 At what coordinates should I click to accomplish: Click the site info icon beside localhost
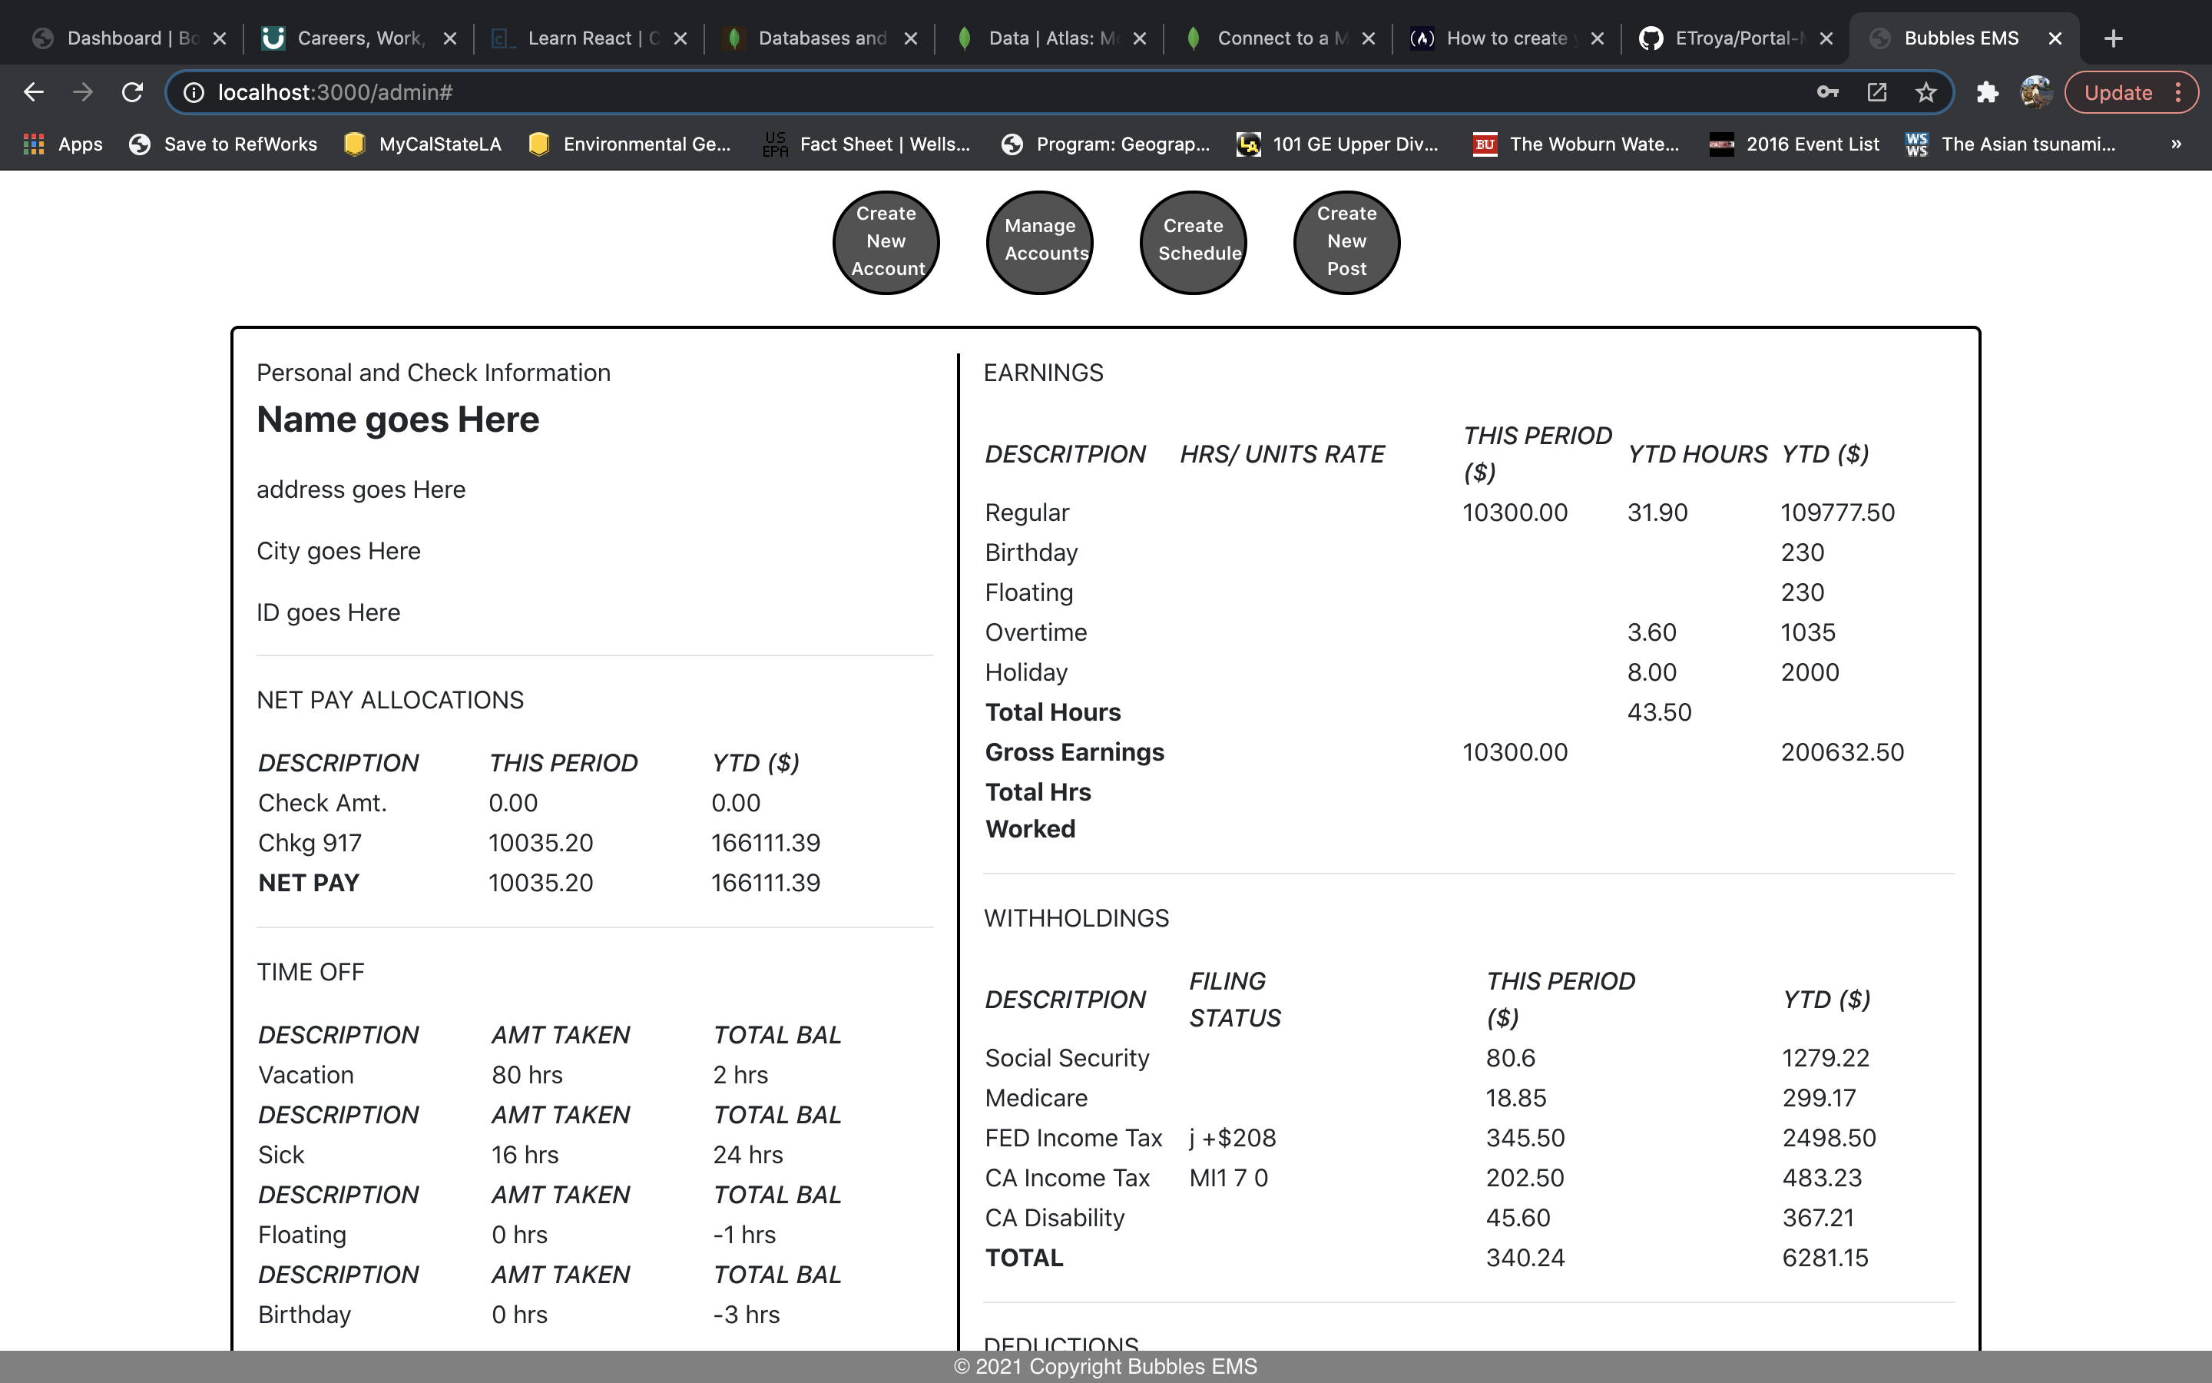click(194, 92)
